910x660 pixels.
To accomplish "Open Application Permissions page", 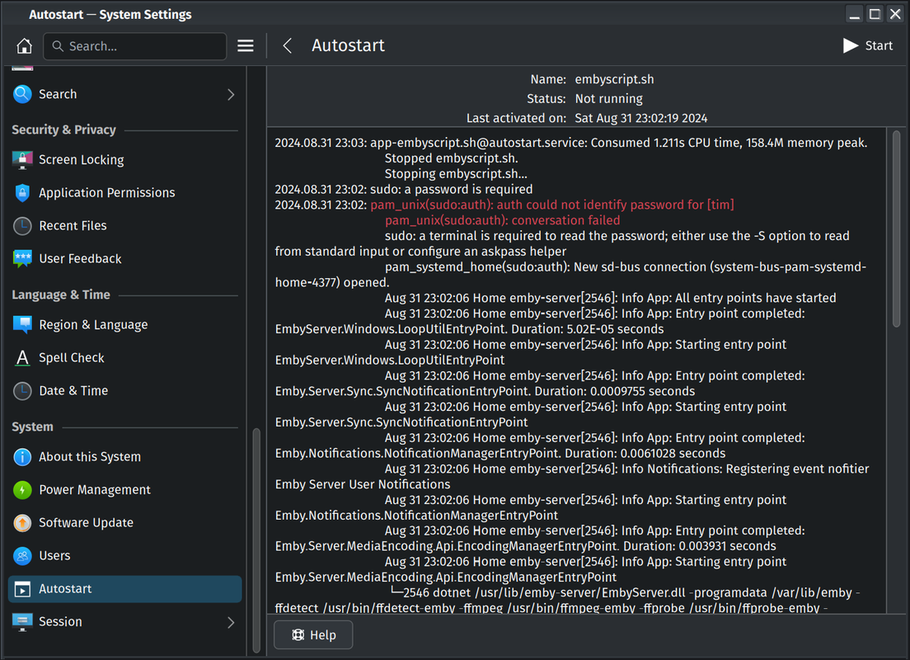I will 124,193.
